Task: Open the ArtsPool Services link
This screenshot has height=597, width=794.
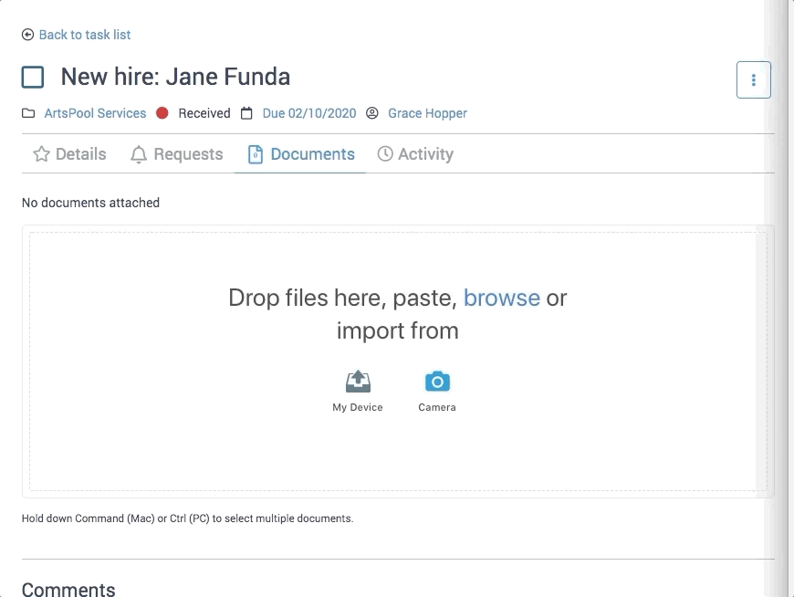Action: [95, 113]
